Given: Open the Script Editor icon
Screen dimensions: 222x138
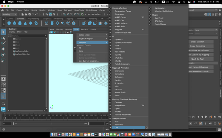Looking at the screenshot, I should (x=219, y=129).
